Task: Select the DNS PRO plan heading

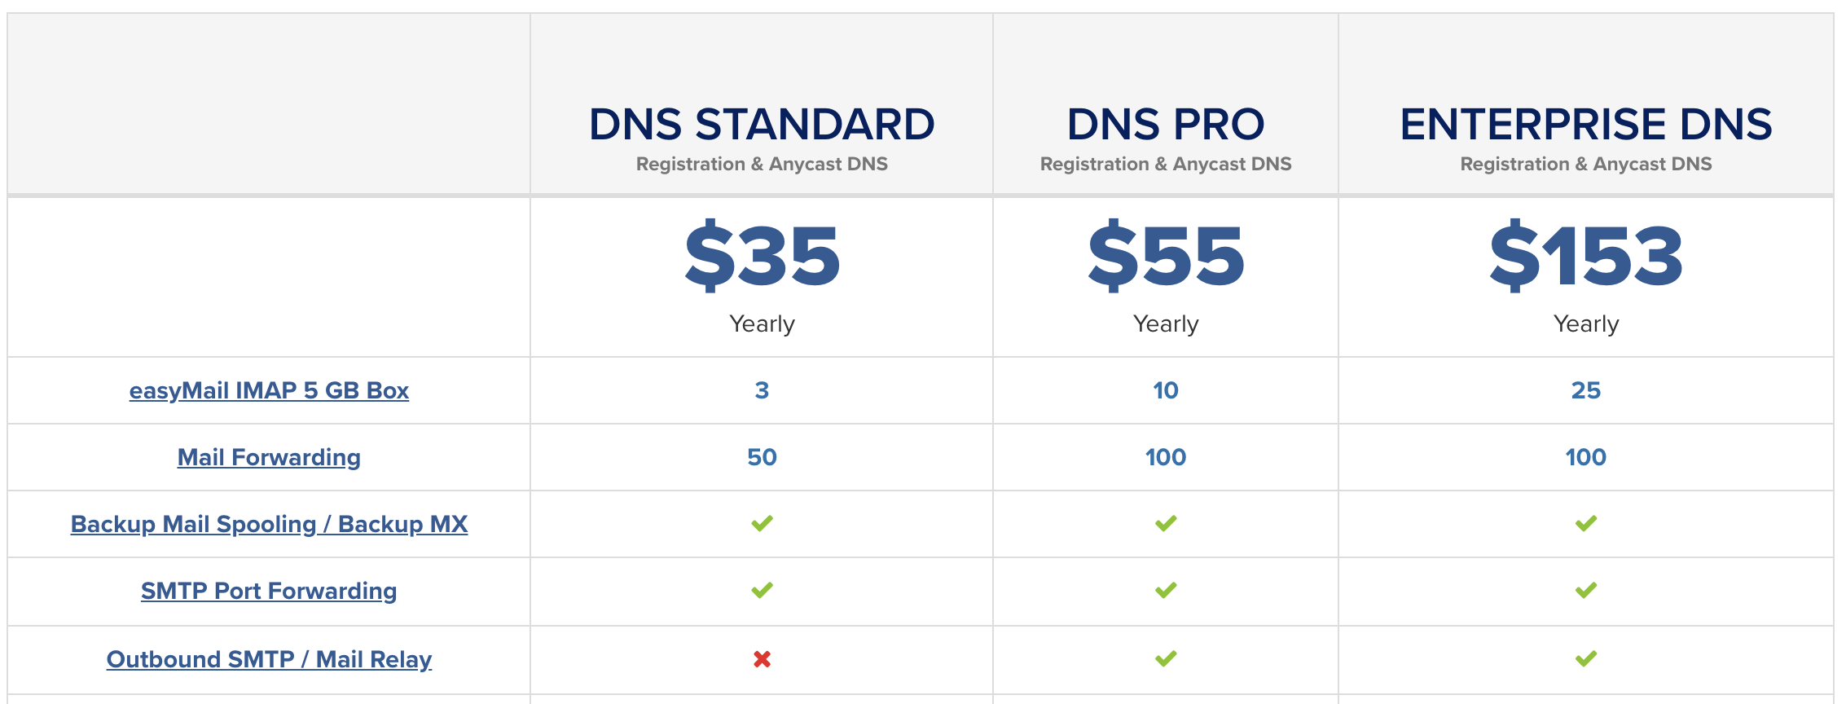Action: (x=1166, y=124)
